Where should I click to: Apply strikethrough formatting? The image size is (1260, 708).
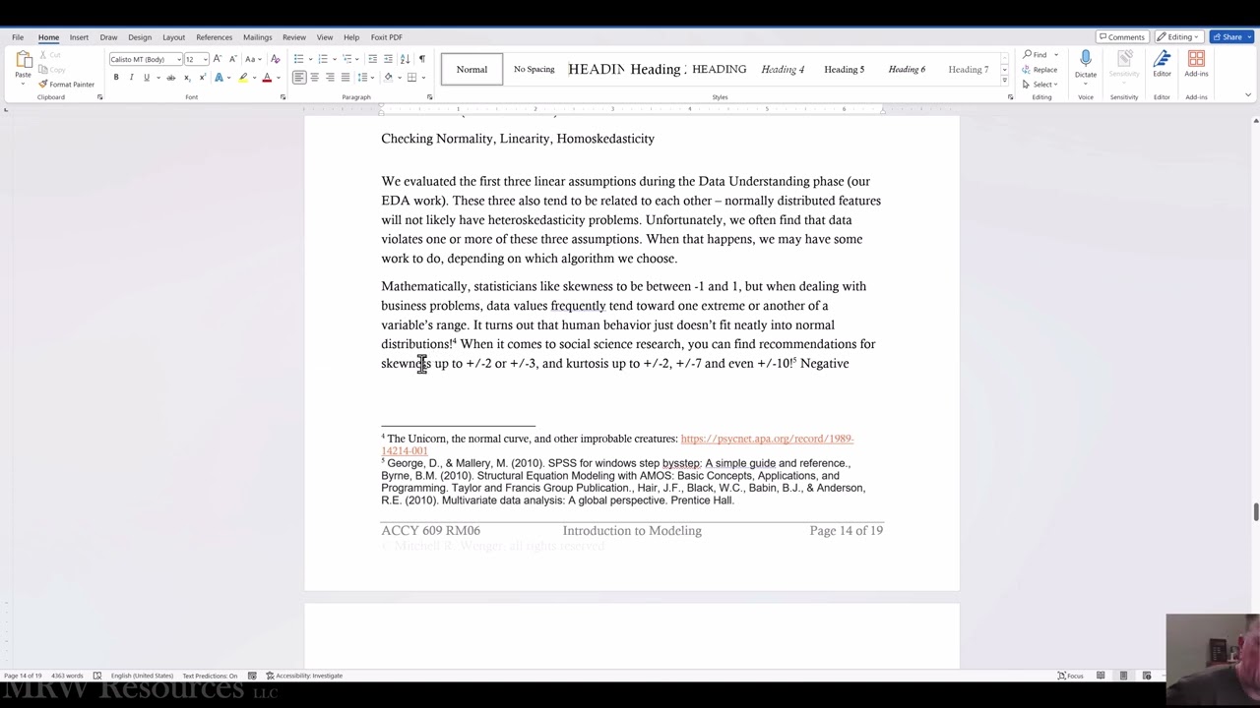pyautogui.click(x=170, y=78)
